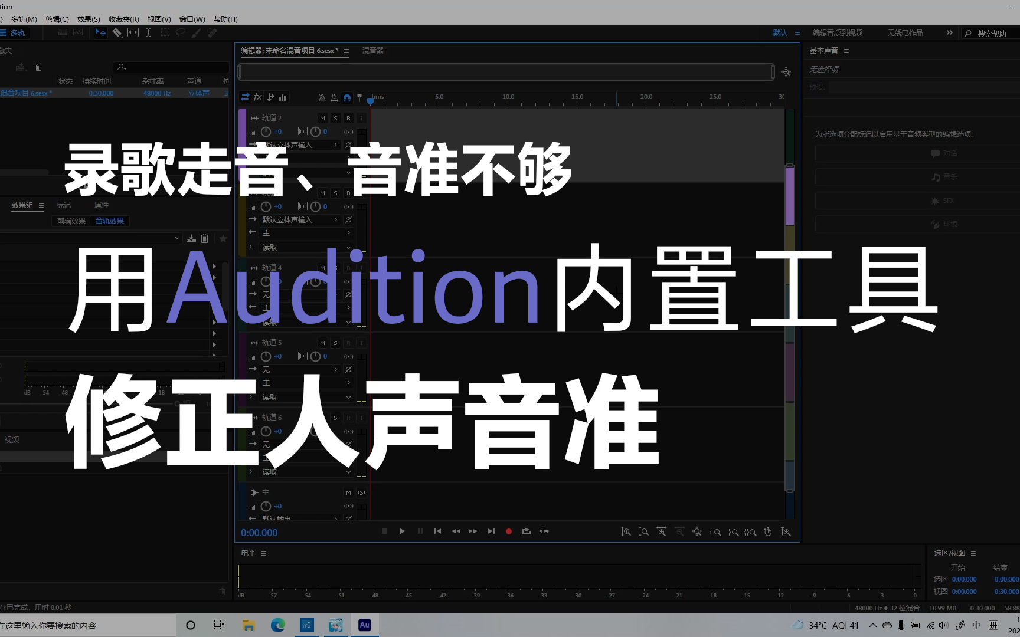Mute track 轨道 5

[x=322, y=343]
